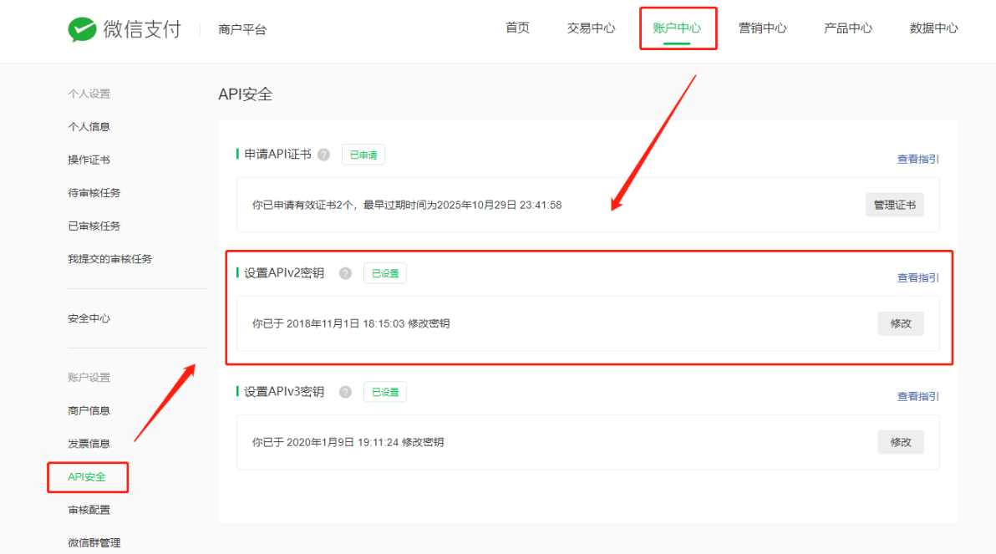Open 查看指引 link for APIv3 key
The image size is (996, 554).
917,396
